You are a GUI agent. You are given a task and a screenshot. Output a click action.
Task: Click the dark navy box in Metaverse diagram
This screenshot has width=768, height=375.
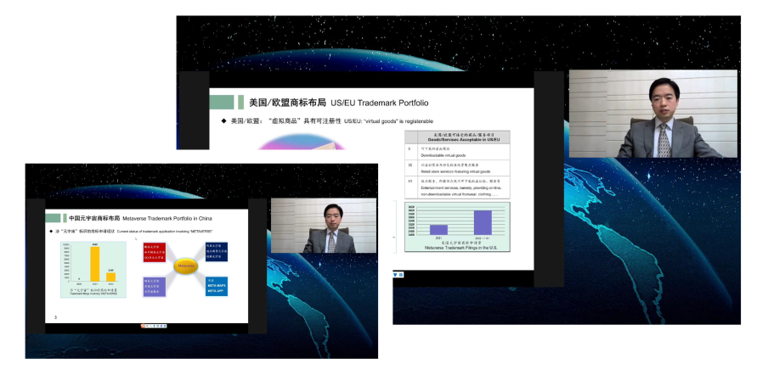point(217,252)
